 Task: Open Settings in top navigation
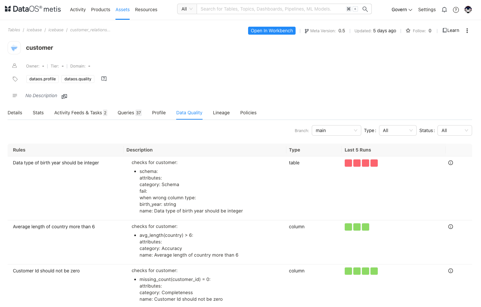click(427, 10)
